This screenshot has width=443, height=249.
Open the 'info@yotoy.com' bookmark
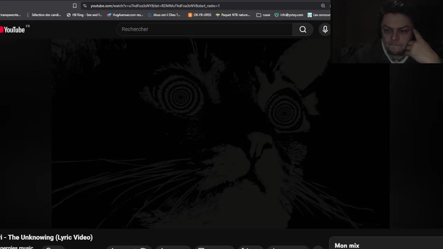pos(289,15)
